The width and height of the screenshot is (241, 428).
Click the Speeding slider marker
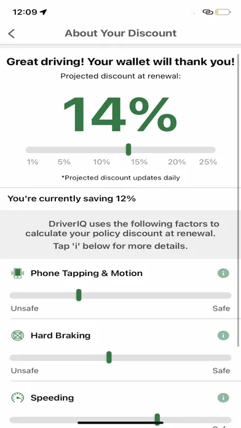pyautogui.click(x=157, y=419)
